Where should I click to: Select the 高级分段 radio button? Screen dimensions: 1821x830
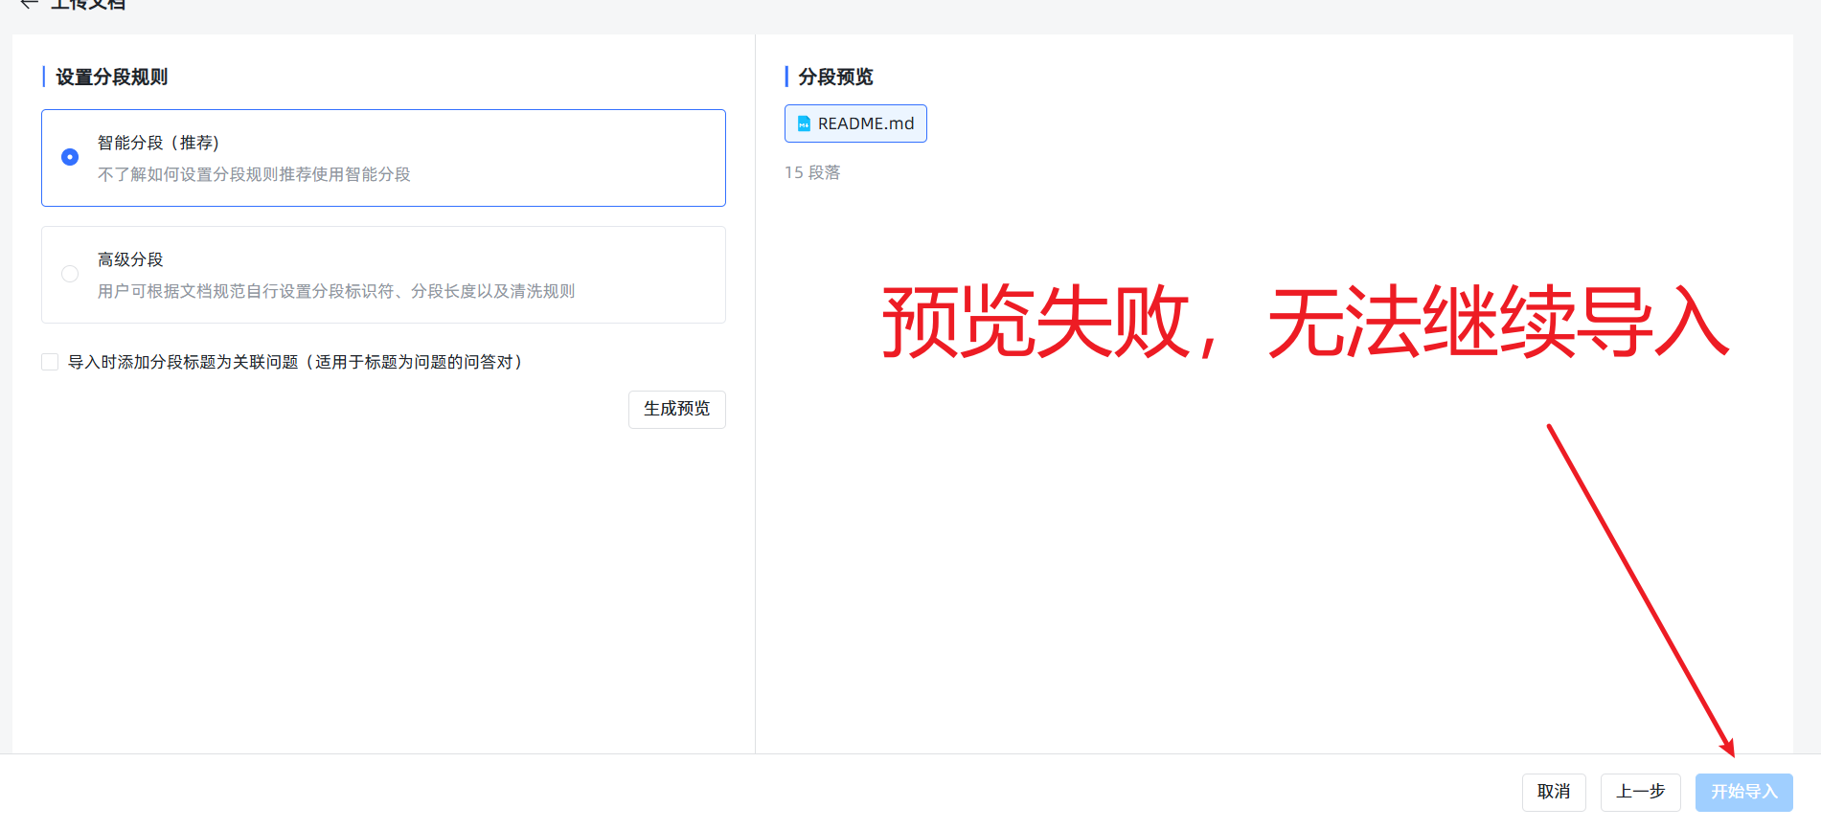click(x=70, y=274)
